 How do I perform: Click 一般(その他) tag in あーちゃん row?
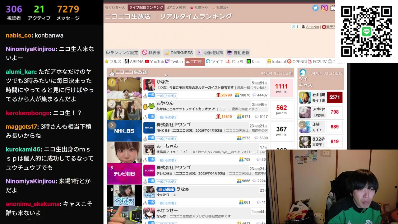(x=166, y=160)
